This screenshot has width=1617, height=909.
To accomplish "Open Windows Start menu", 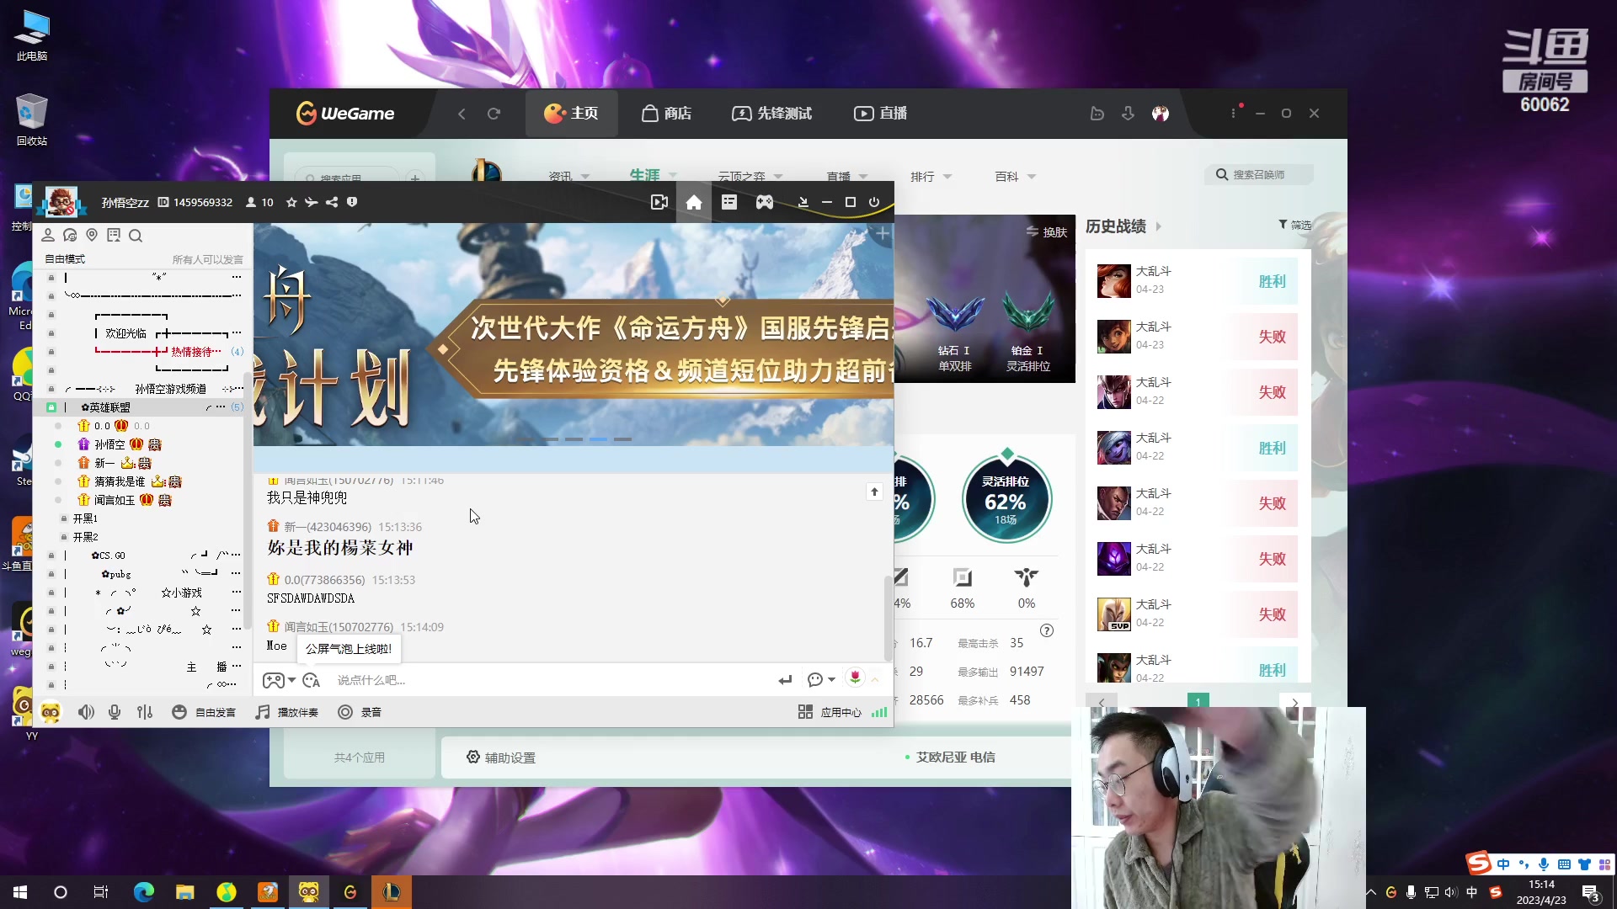I will click(20, 892).
